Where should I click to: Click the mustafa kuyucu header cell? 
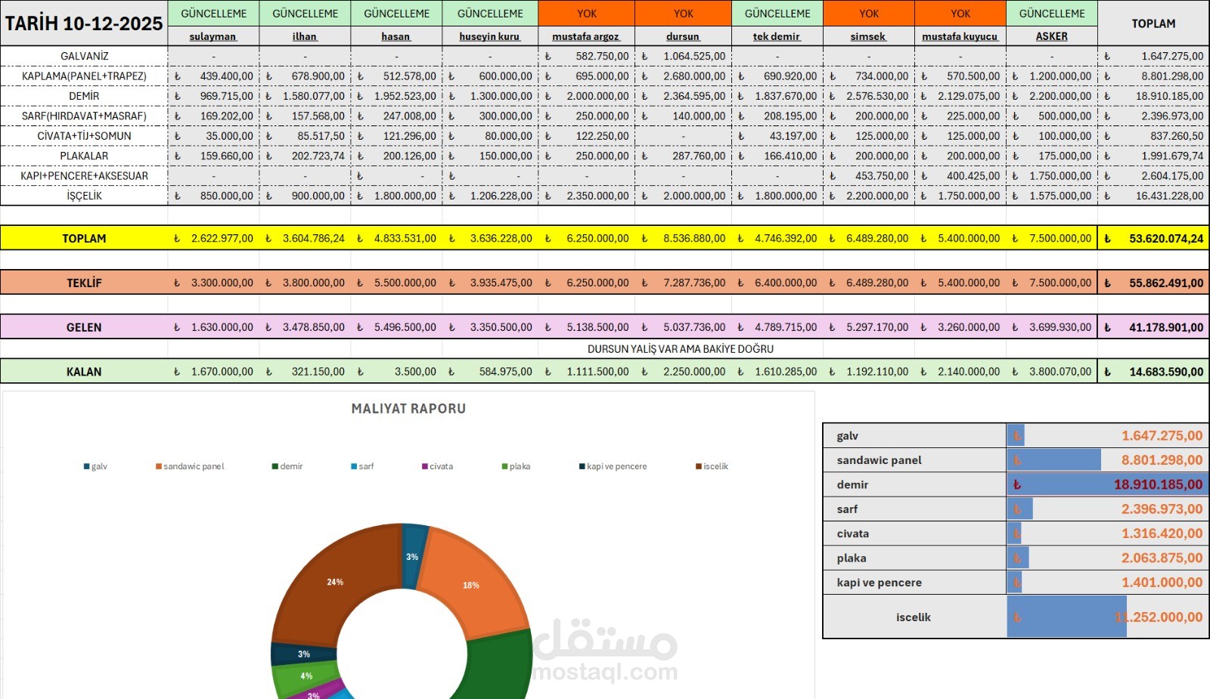960,36
